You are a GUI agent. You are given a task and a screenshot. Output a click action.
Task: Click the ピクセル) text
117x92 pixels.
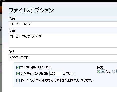coord(69,73)
